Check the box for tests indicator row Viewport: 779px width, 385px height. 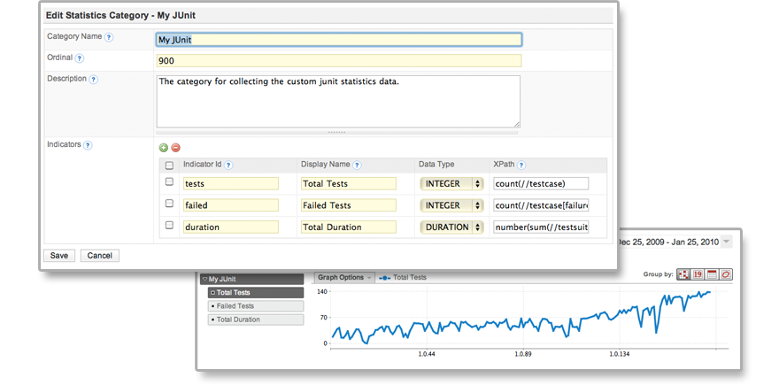pos(169,182)
